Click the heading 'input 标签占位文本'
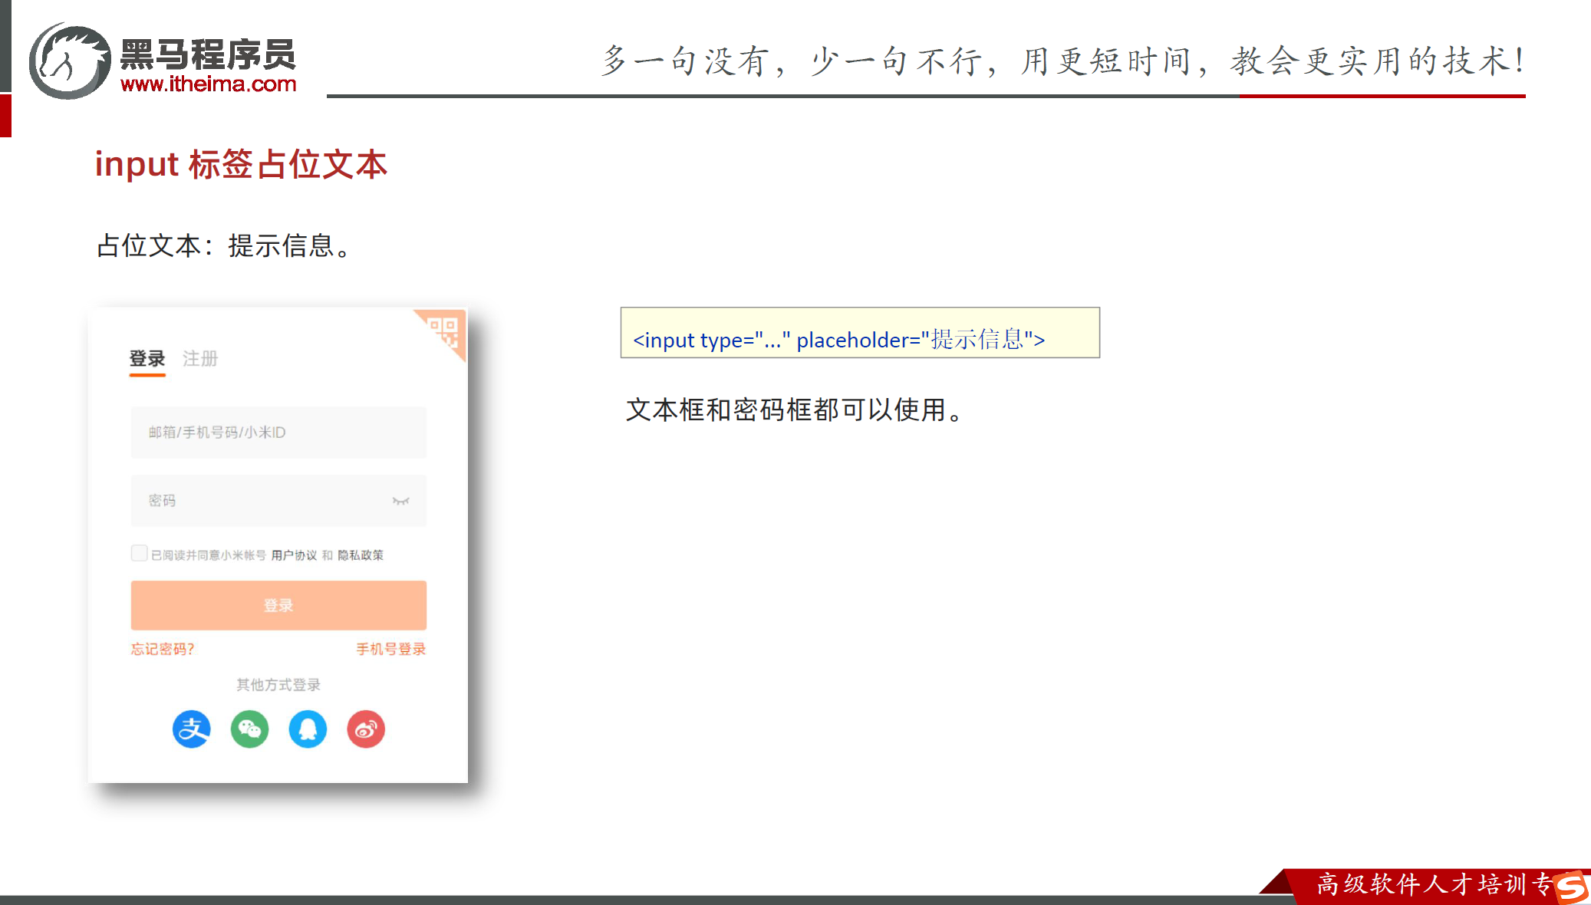Viewport: 1591px width, 905px height. click(241, 164)
